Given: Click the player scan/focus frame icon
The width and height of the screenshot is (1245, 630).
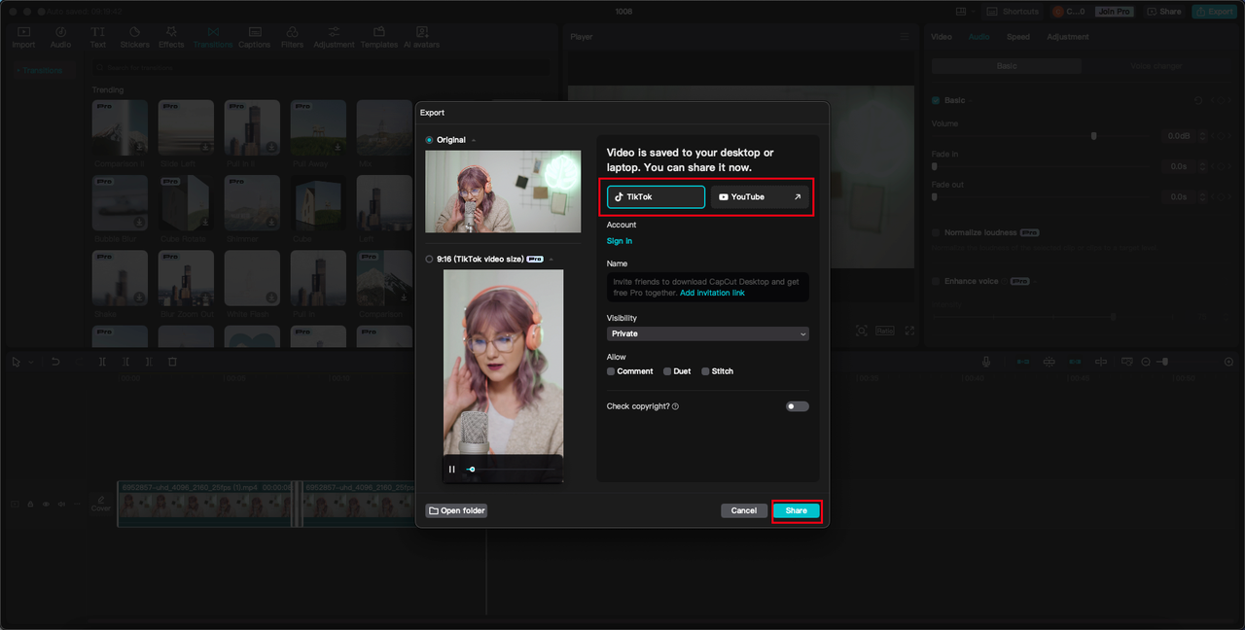Looking at the screenshot, I should 862,331.
